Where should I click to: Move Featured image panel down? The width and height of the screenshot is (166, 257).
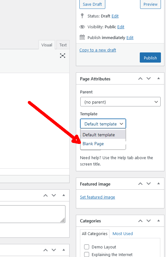tap(149, 184)
